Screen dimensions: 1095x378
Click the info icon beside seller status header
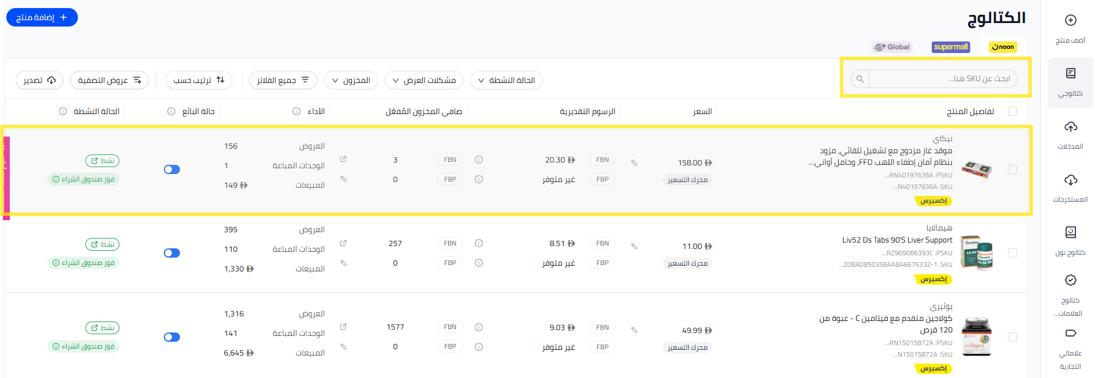tap(171, 111)
